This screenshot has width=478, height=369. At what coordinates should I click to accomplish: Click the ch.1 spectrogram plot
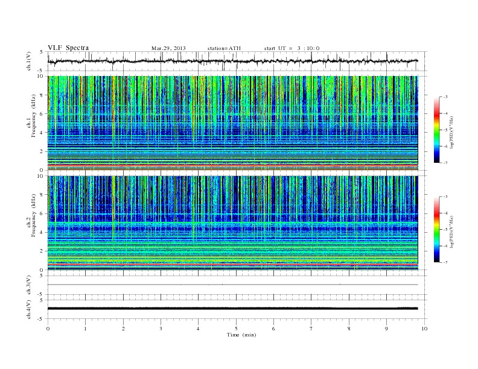click(x=232, y=123)
